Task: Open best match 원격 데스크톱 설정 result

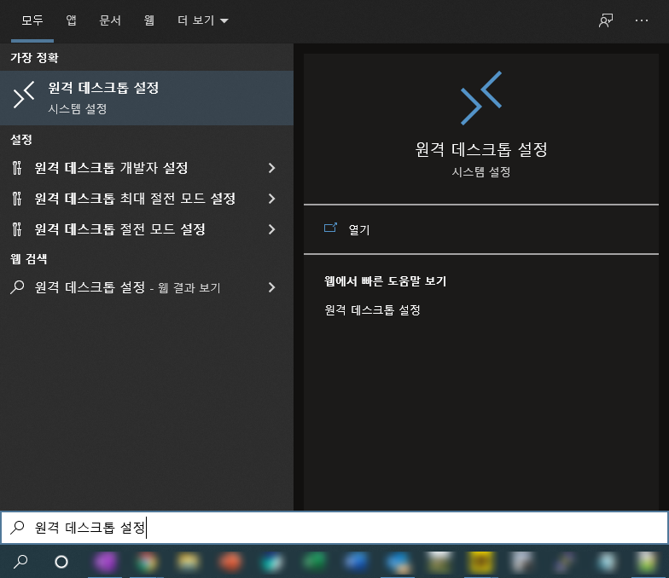Action: 147,97
